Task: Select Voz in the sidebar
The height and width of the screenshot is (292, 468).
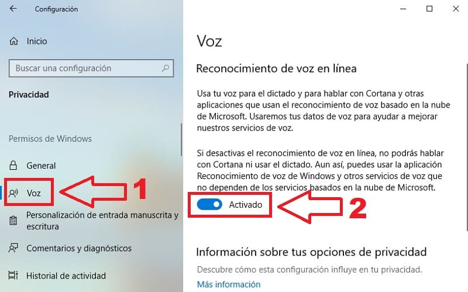Action: (33, 193)
